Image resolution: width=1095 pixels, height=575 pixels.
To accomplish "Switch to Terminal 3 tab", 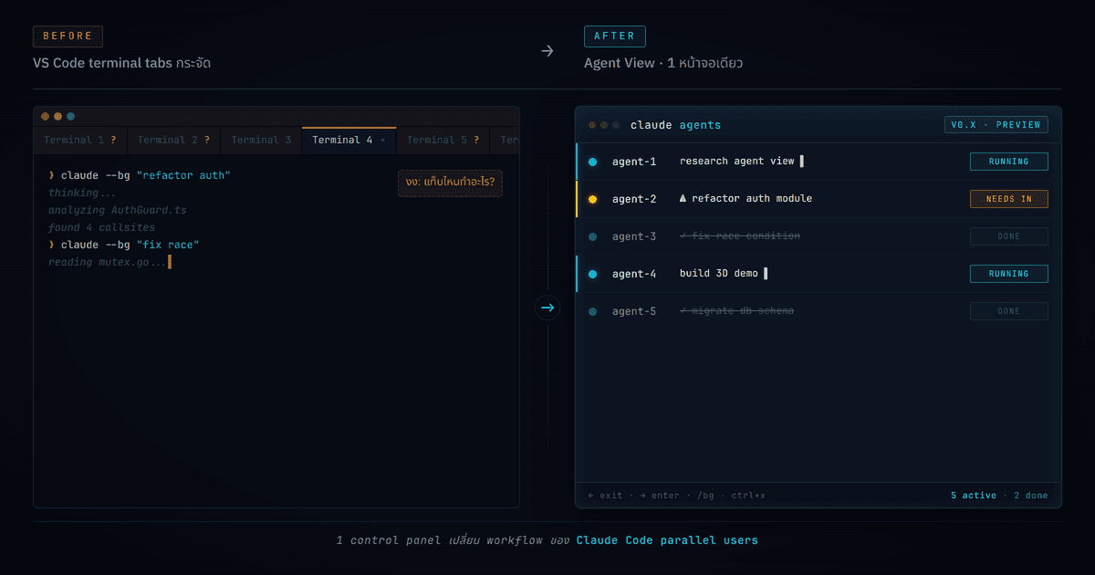I will click(x=261, y=140).
